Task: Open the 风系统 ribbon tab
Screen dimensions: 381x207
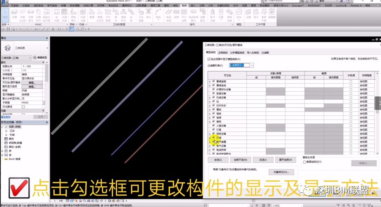Action: (x=14, y=5)
